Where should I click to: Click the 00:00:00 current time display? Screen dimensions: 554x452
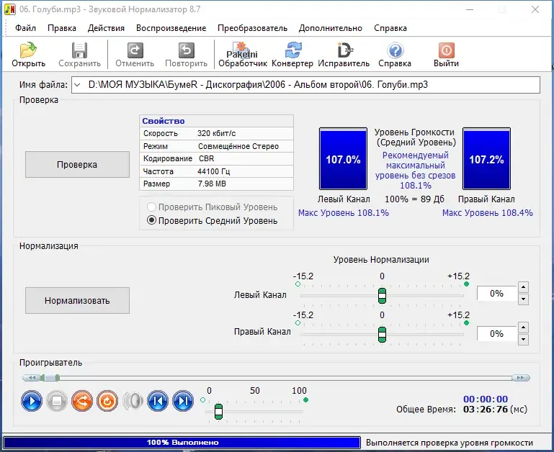point(486,399)
